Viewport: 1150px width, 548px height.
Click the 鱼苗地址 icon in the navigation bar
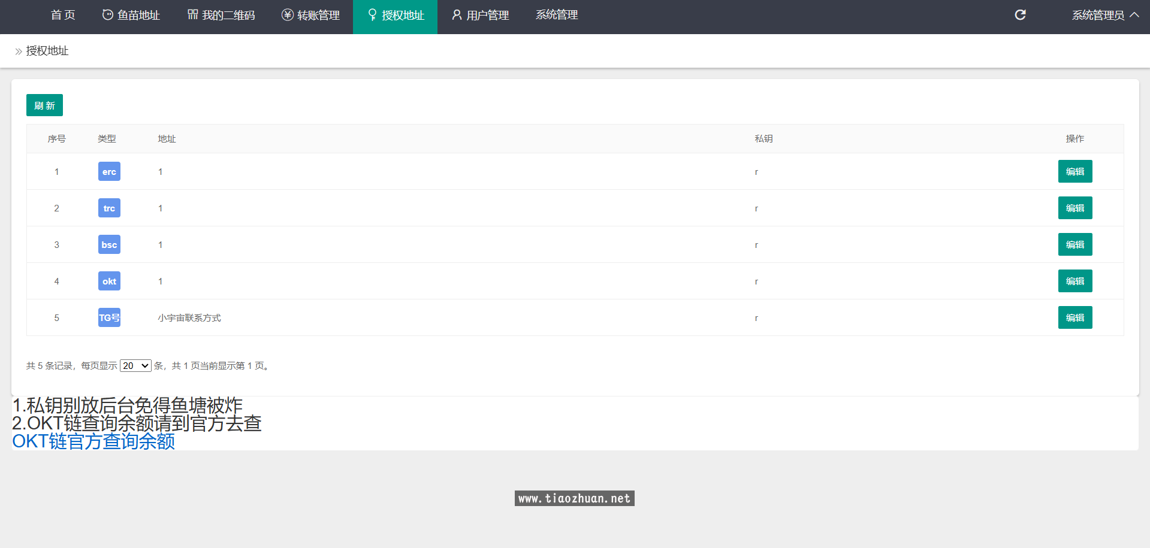[x=108, y=15]
